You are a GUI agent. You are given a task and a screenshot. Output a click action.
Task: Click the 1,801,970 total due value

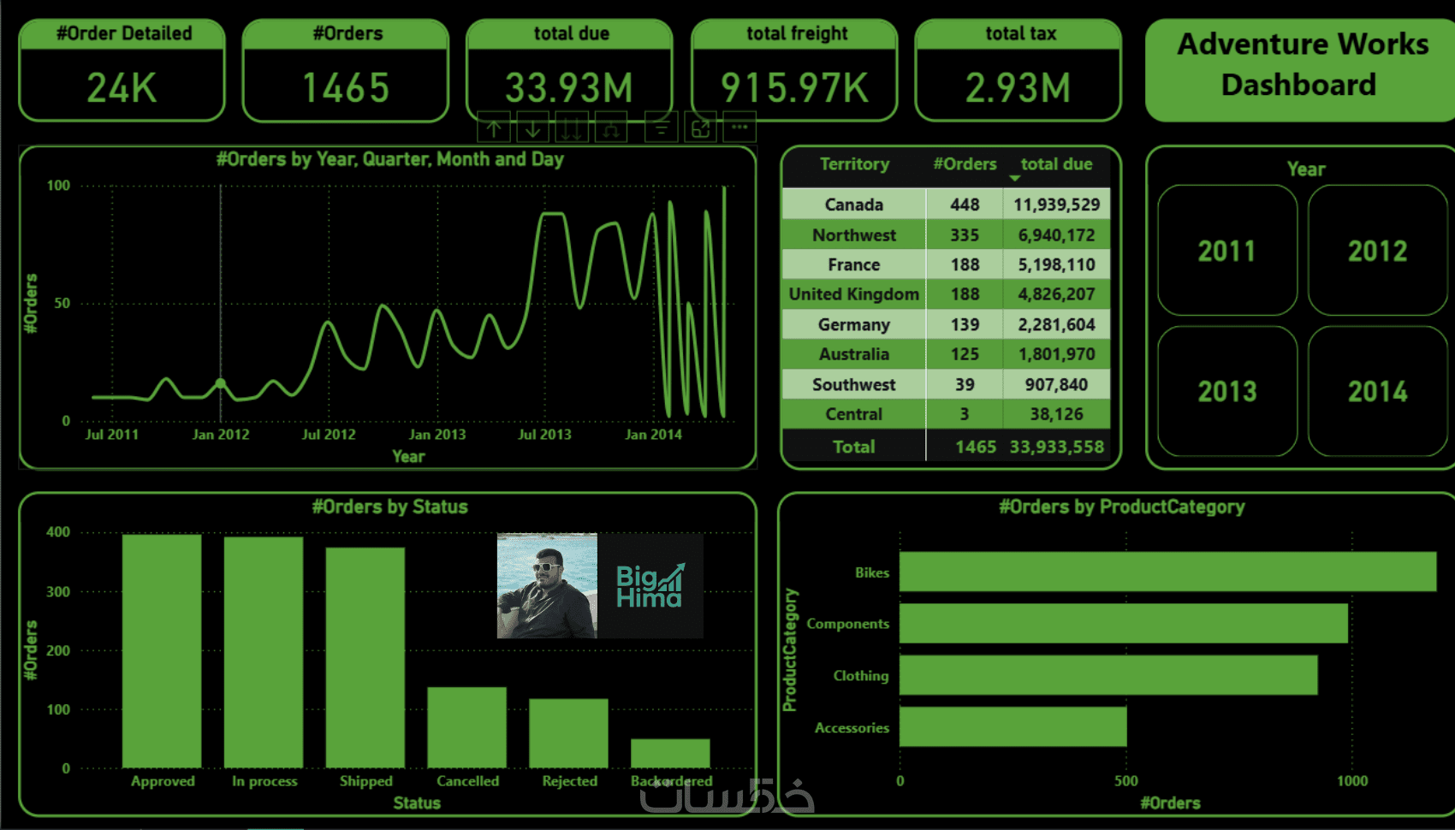[x=1056, y=354]
